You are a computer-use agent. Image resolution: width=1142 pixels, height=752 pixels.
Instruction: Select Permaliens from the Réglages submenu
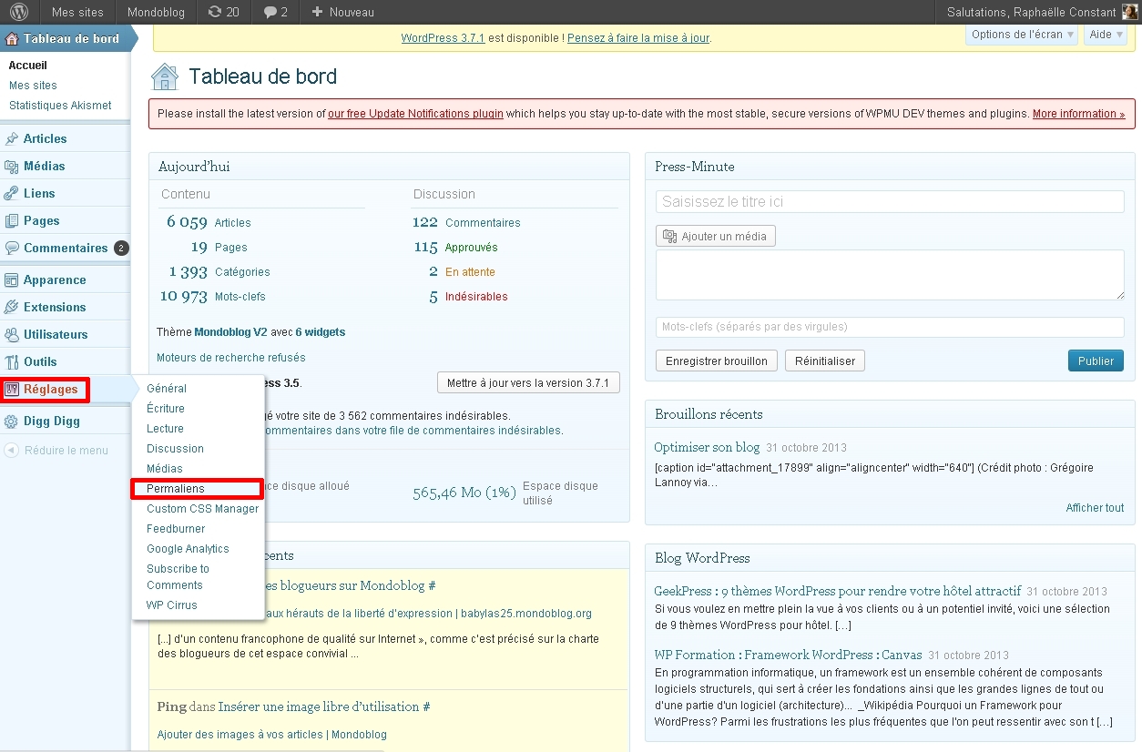[176, 489]
